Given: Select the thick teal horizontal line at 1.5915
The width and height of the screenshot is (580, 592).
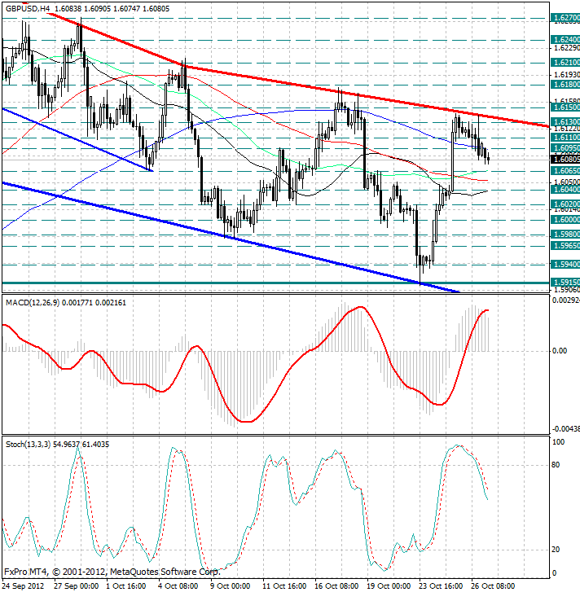Looking at the screenshot, I should [x=275, y=283].
